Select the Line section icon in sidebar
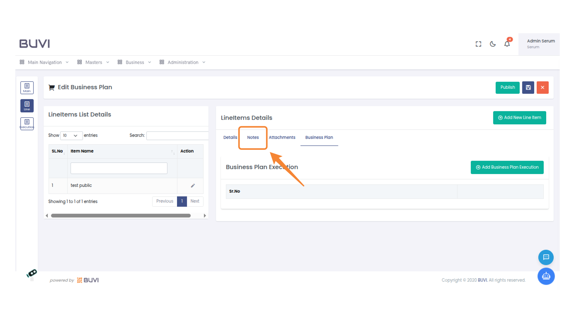The height and width of the screenshot is (323, 575). pos(27,106)
